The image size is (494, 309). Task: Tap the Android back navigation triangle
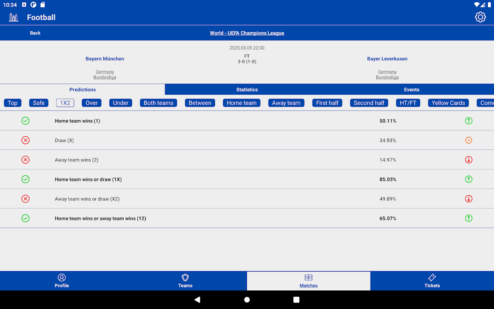click(197, 300)
